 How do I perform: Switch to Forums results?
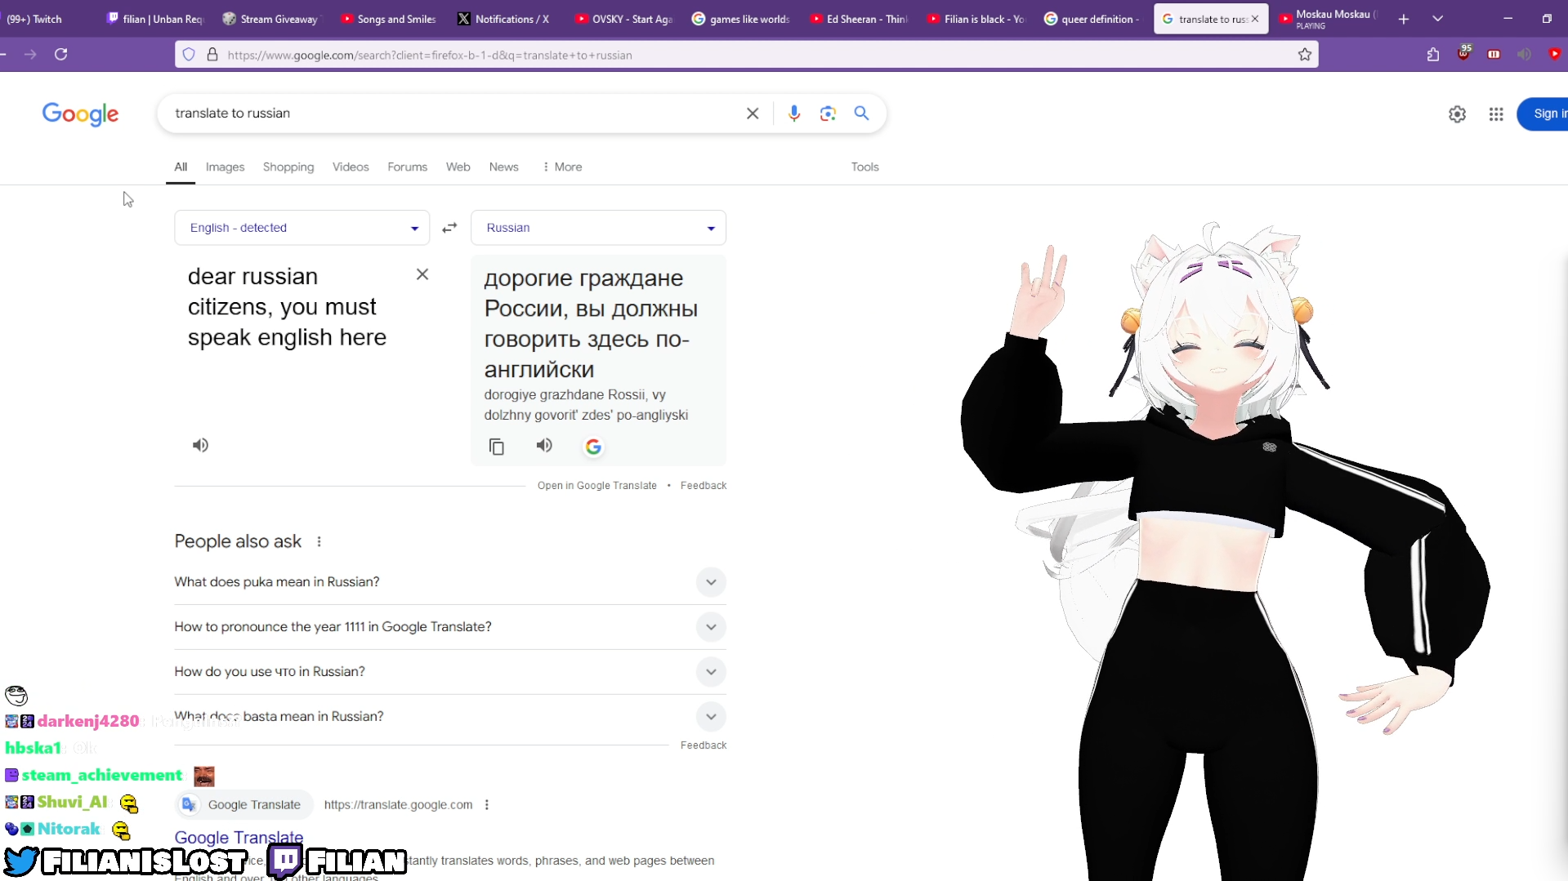tap(407, 167)
